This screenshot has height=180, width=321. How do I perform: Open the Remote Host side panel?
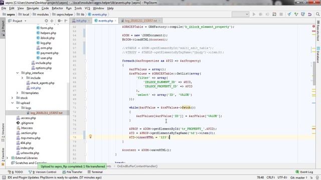click(x=318, y=30)
